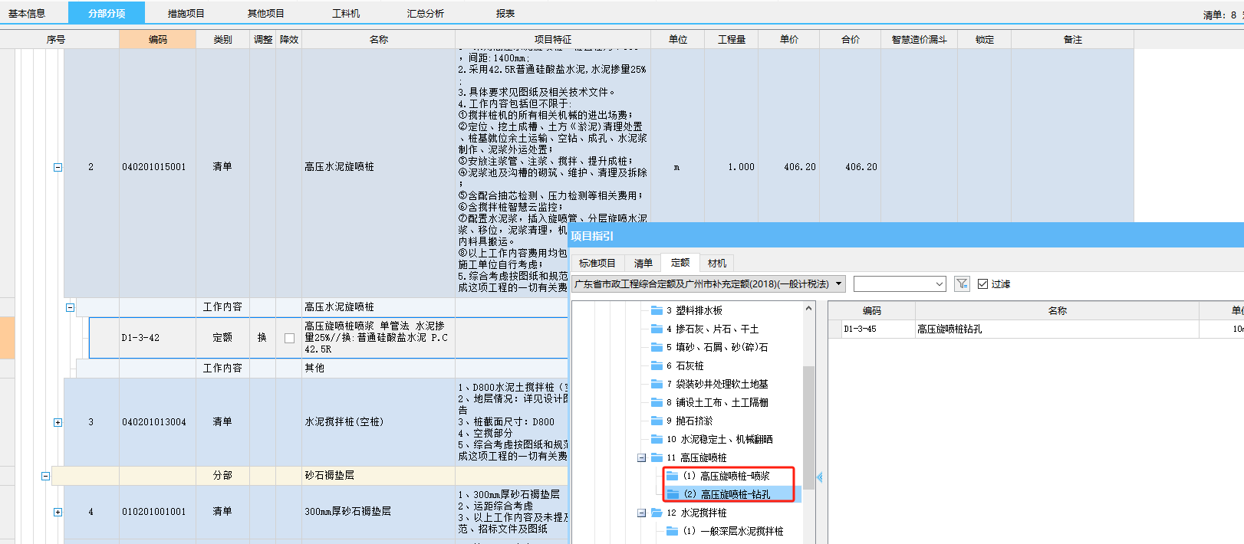The height and width of the screenshot is (544, 1244).
Task: Click the funnel filter icon
Action: coord(962,283)
